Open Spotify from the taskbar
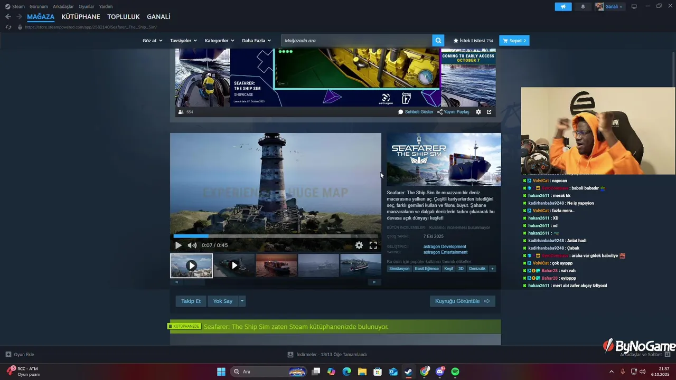Image resolution: width=676 pixels, height=380 pixels. point(455,372)
